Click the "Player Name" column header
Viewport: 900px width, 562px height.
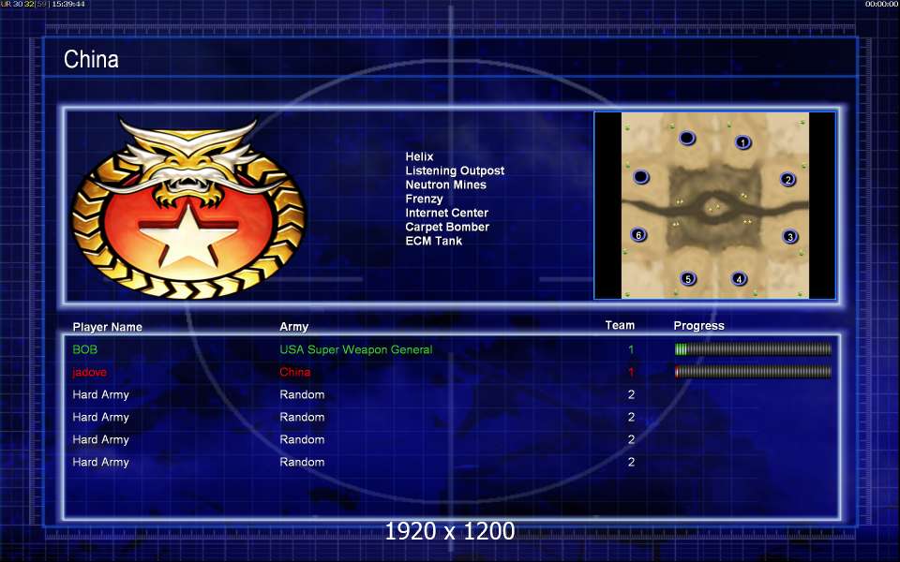pos(107,327)
